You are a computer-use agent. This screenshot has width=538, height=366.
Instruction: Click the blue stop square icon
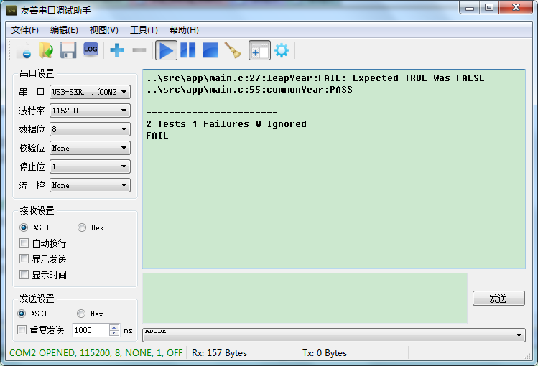pos(210,50)
